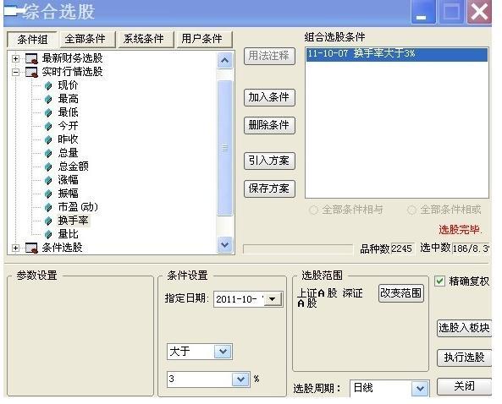Select the 全部条件相与 radio button
The image size is (502, 404).
tap(314, 210)
